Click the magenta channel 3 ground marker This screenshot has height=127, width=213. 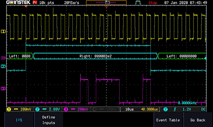(3, 89)
